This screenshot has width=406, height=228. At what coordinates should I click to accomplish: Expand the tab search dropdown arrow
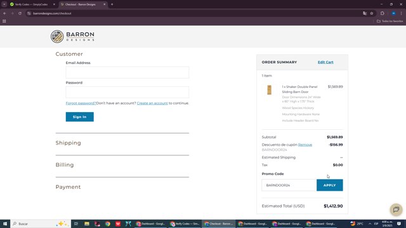pyautogui.click(x=4, y=4)
